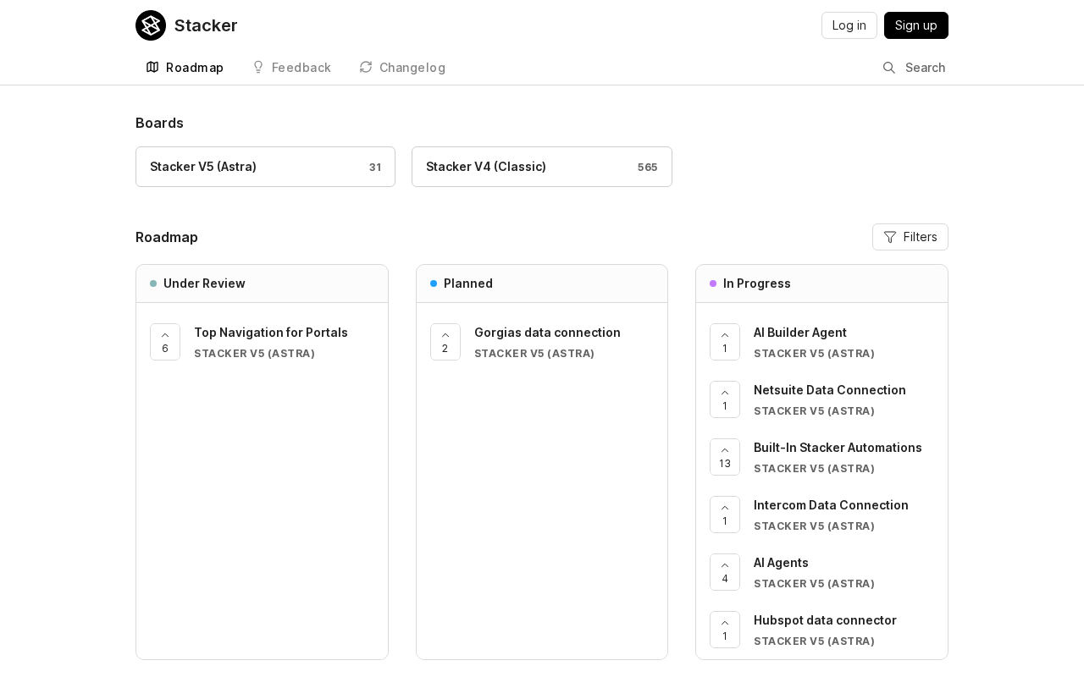Viewport: 1084px width, 677px height.
Task: Open the Netsuite Data Connection post title
Action: click(x=830, y=390)
